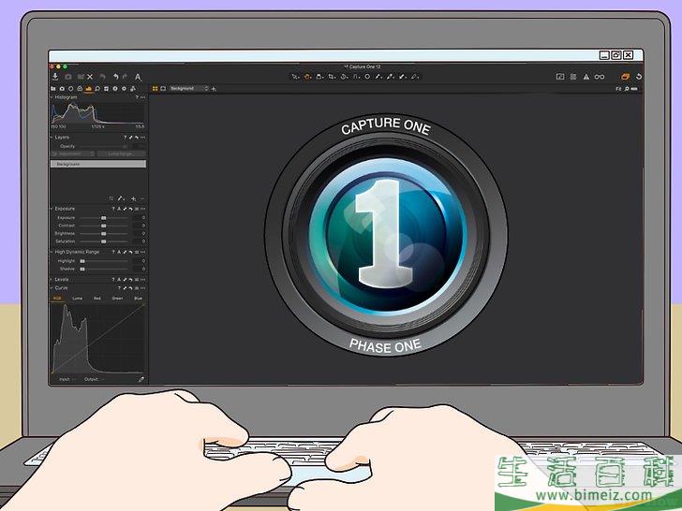Toggle the exposure warning triangle

(586, 77)
